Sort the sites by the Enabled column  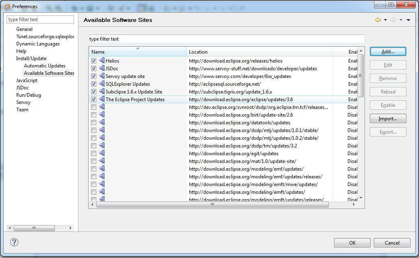click(x=345, y=52)
